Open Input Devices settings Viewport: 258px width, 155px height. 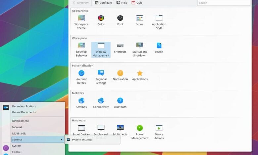(x=81, y=130)
